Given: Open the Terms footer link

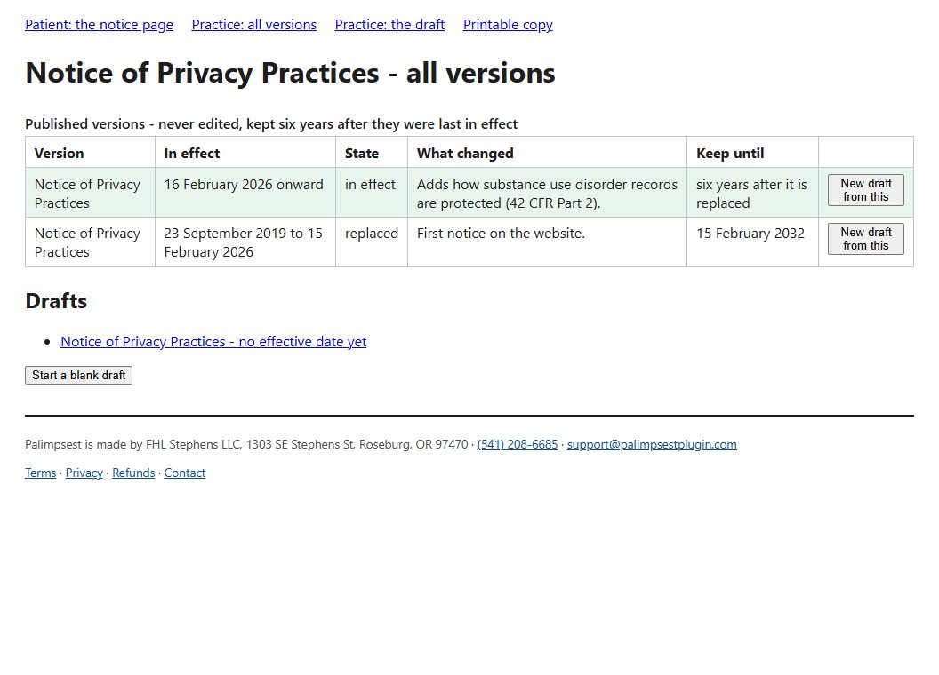Looking at the screenshot, I should 41,472.
